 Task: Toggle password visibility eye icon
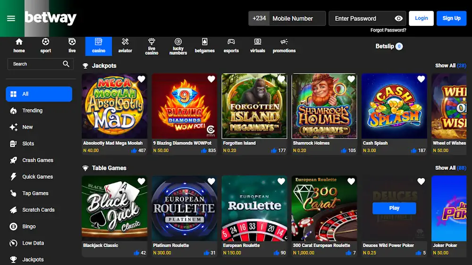tap(398, 18)
